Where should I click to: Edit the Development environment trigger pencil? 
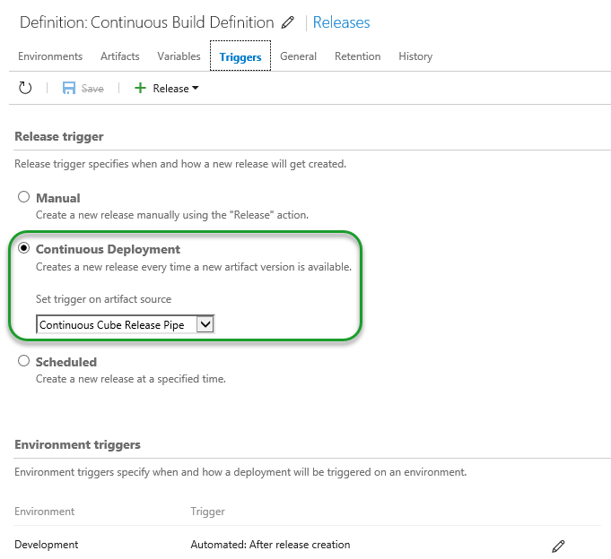pos(558,545)
